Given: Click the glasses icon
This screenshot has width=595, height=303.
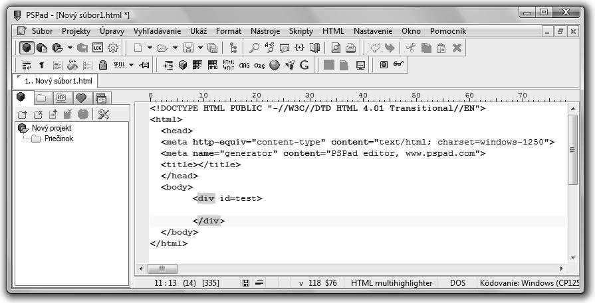Looking at the screenshot, I should pyautogui.click(x=398, y=64).
